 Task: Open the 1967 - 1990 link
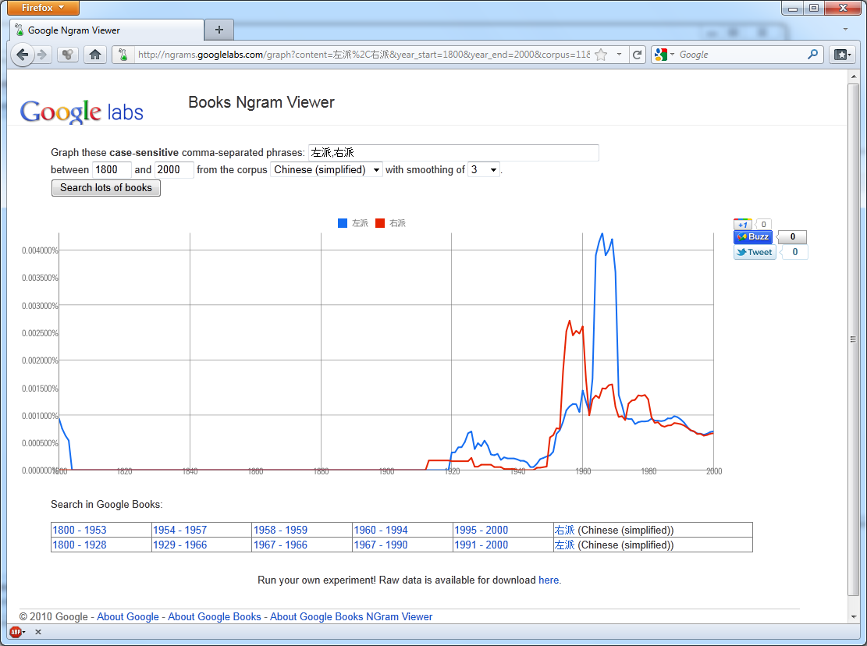click(381, 545)
